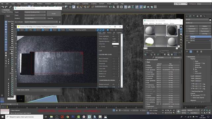Open the Graph Editors menu

58,4
